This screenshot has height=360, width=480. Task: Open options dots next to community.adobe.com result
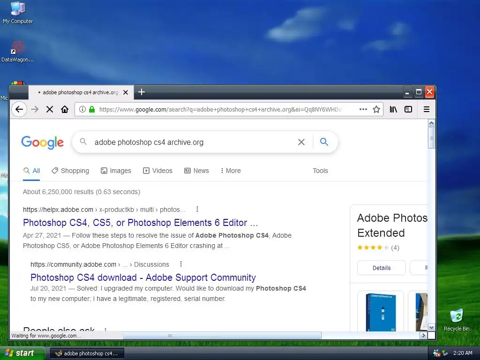[181, 264]
